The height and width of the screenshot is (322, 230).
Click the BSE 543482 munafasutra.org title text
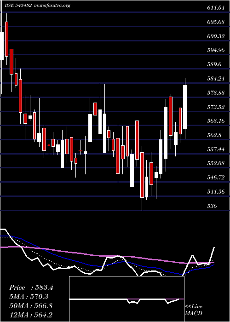[x=38, y=6]
